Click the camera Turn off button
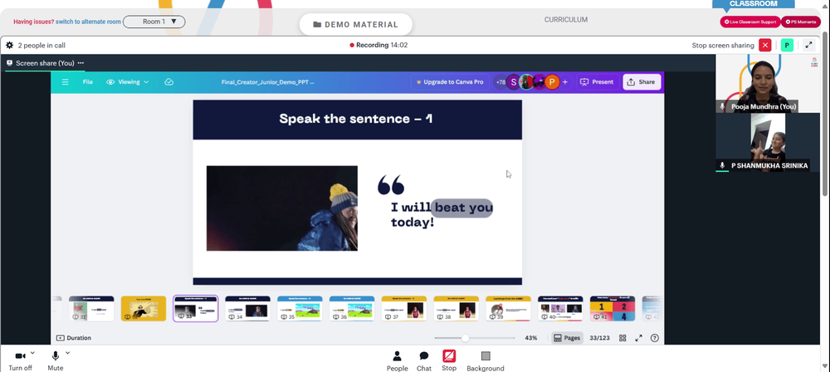This screenshot has width=830, height=372. point(20,360)
